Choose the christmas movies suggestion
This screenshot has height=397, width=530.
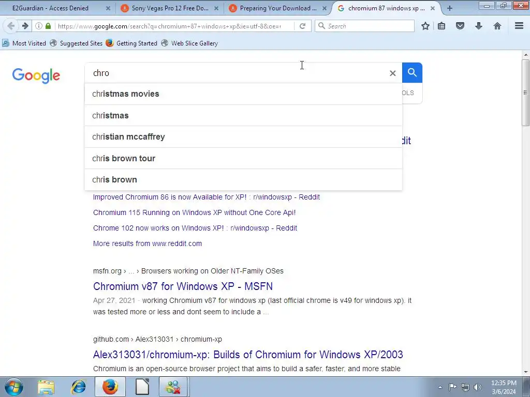click(243, 94)
